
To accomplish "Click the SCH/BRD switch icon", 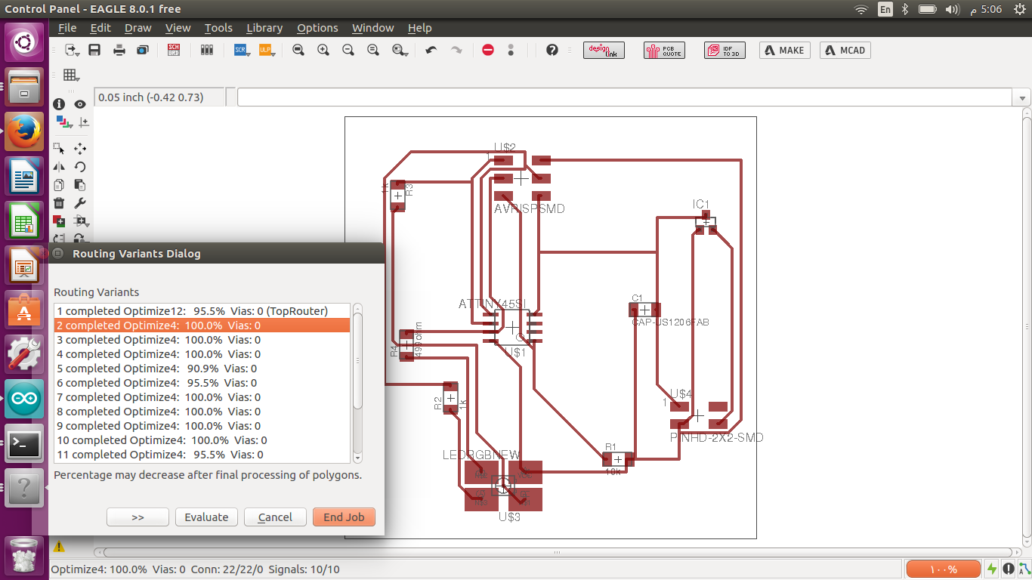I will pos(174,50).
